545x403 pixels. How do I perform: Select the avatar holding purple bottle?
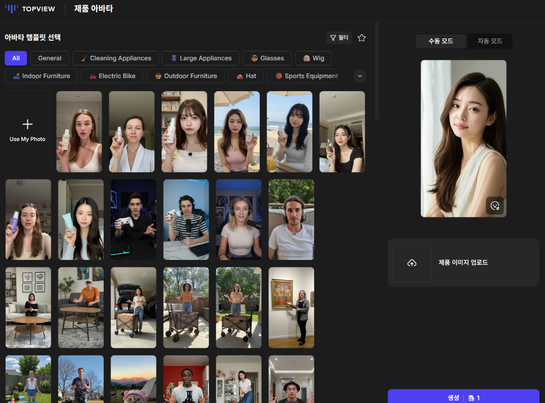[28, 220]
